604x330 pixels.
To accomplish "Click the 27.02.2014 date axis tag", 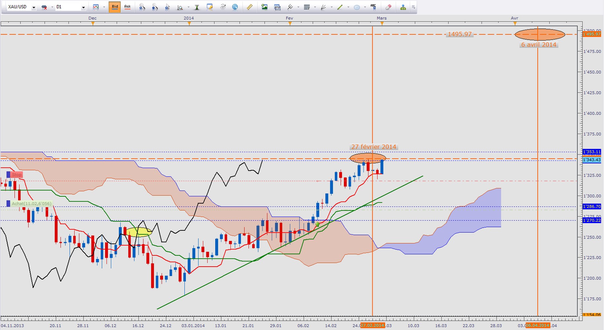I will (372, 325).
